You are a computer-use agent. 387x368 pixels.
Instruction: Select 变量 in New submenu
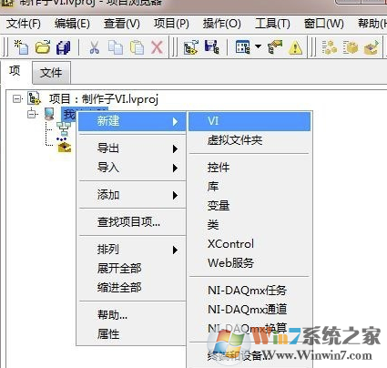coord(250,206)
